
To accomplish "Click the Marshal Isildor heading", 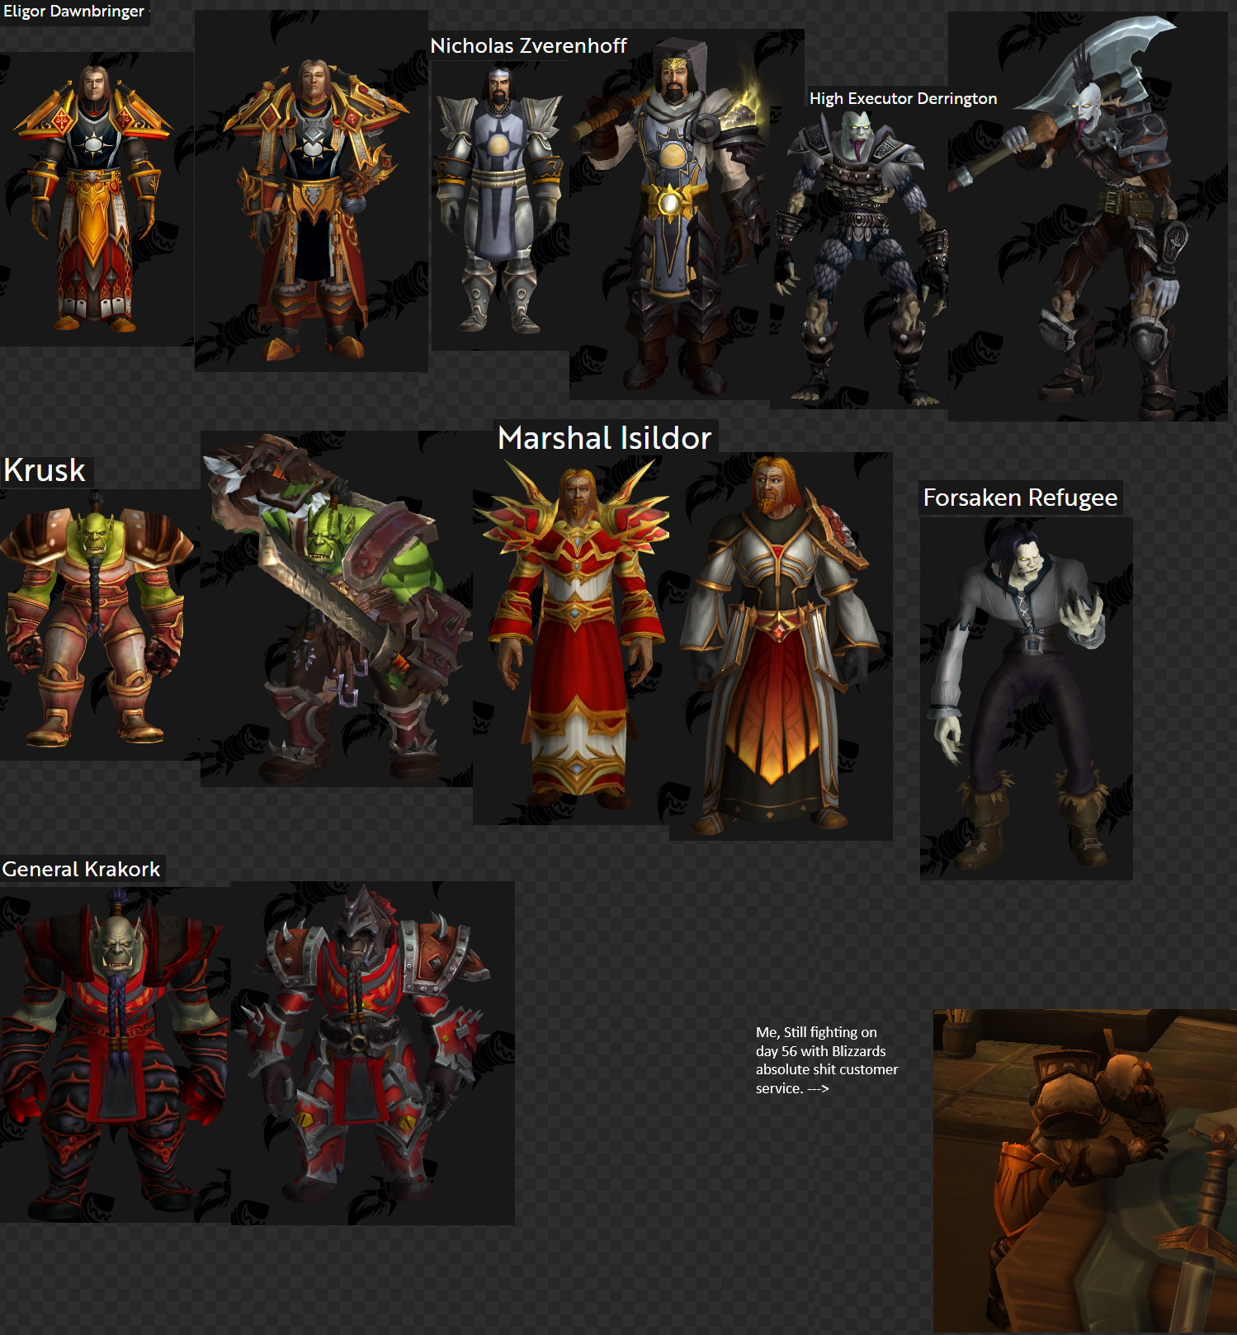I will tap(604, 437).
